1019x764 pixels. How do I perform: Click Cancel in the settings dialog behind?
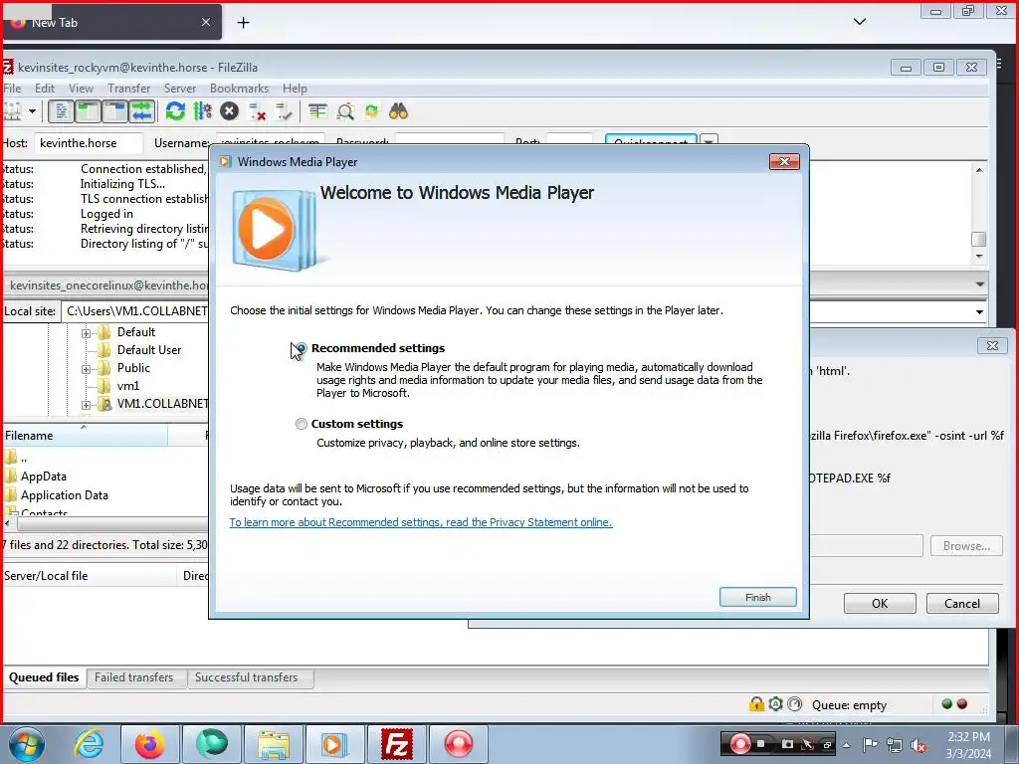pyautogui.click(x=962, y=604)
